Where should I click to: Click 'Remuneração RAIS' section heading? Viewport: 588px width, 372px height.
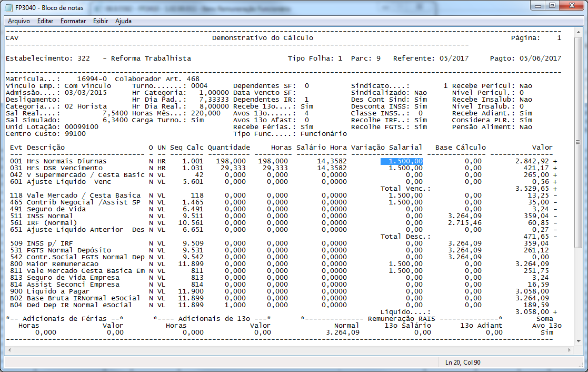pos(401,319)
